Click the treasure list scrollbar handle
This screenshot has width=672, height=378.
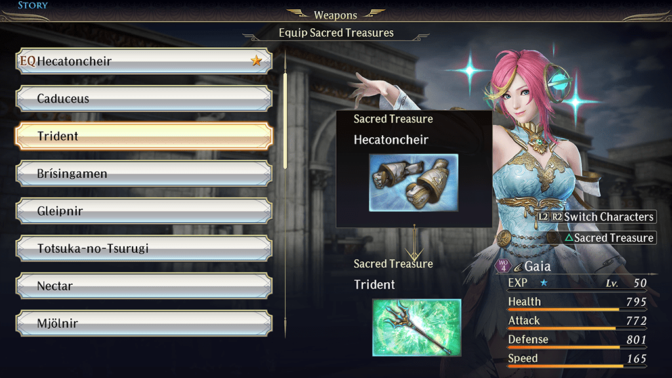coord(285,120)
